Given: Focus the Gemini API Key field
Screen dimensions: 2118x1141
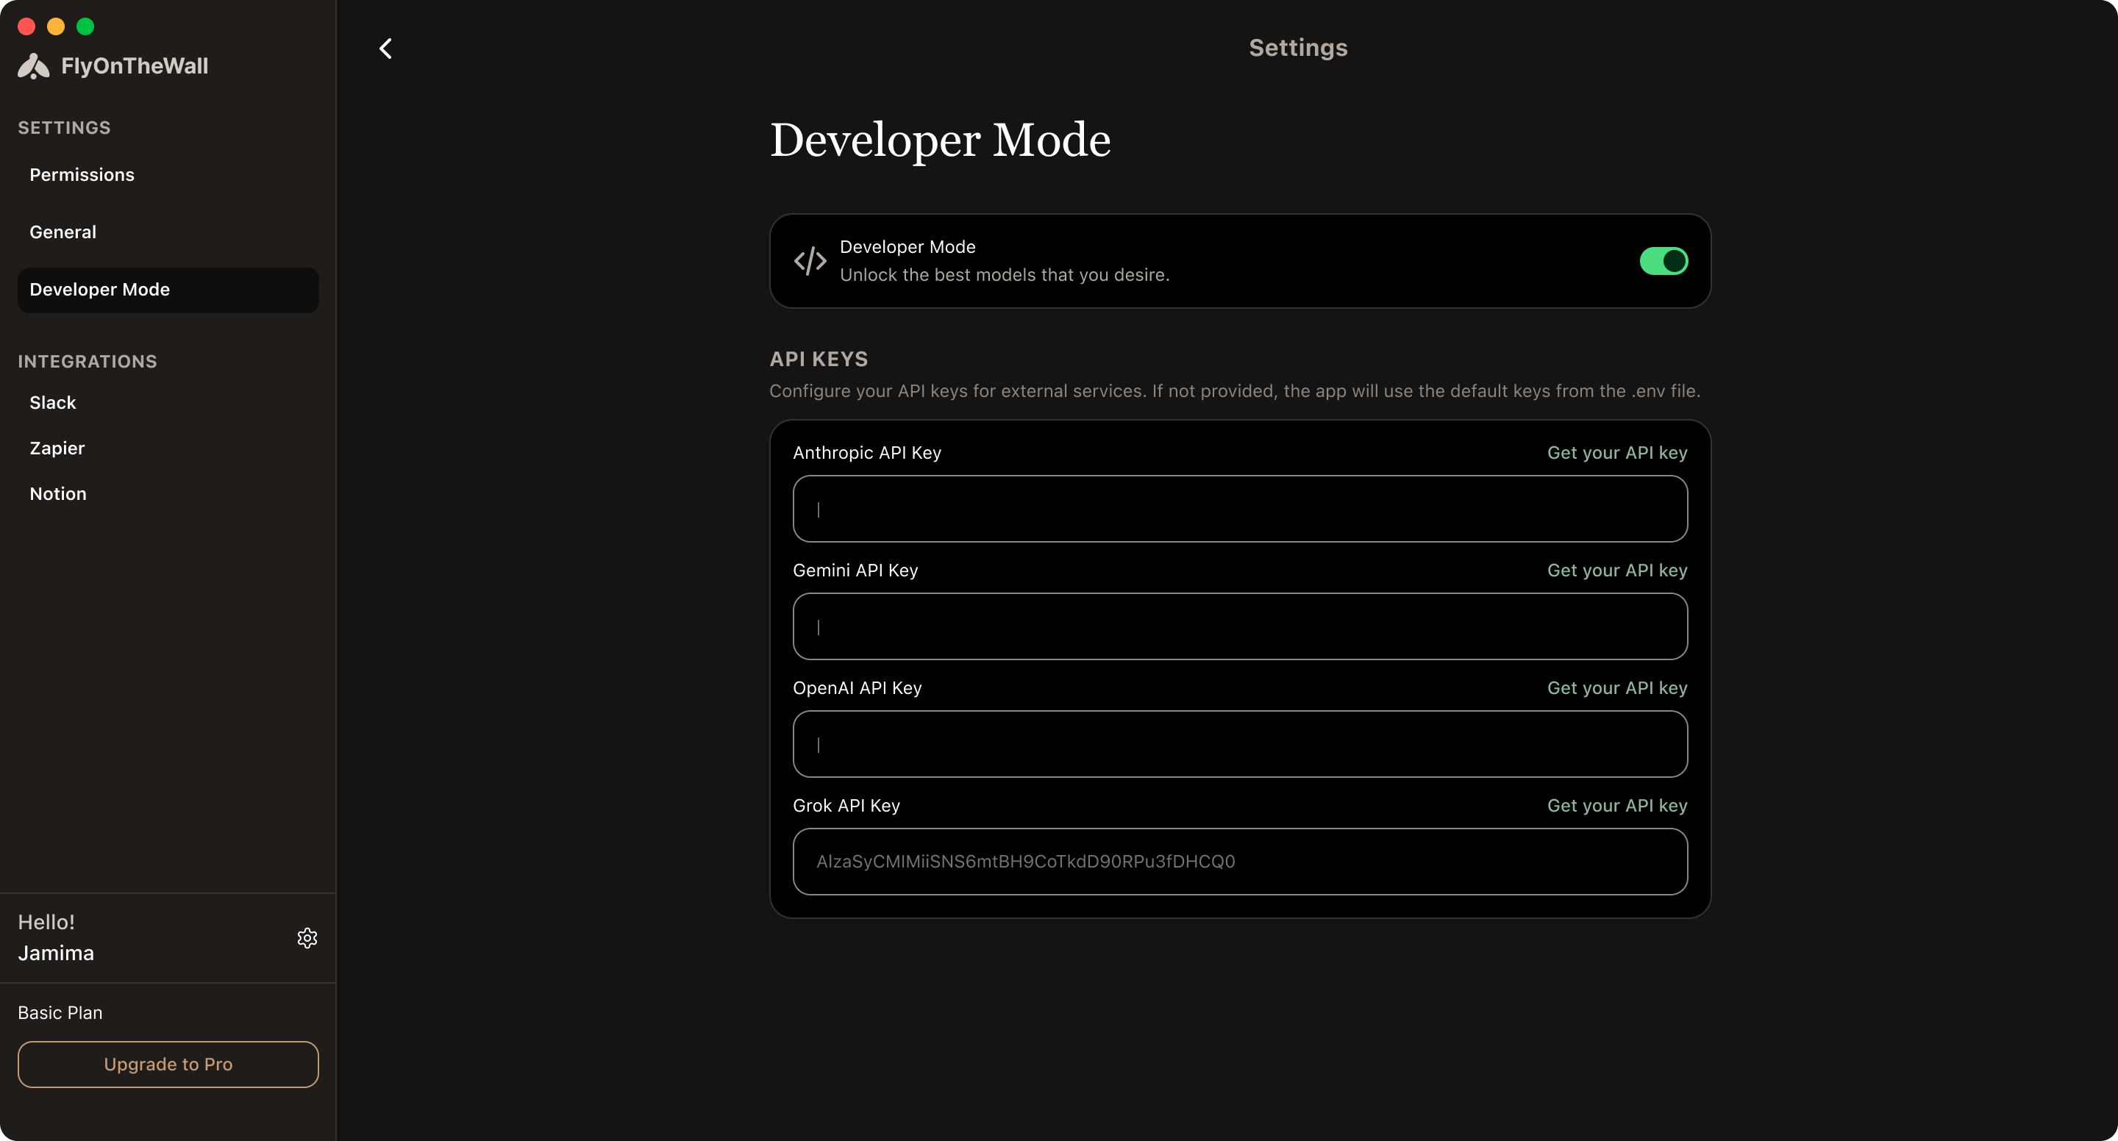Looking at the screenshot, I should [1240, 626].
